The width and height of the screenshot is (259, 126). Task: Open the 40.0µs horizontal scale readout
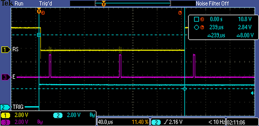tap(105, 122)
